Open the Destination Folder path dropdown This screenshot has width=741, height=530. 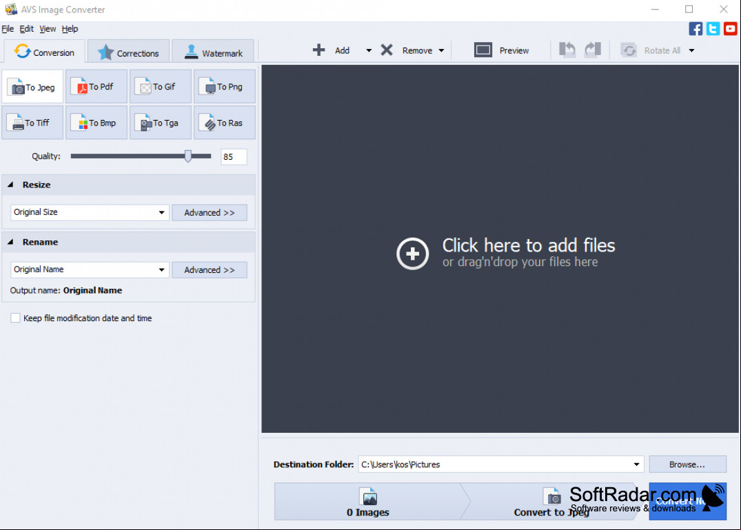tap(636, 465)
